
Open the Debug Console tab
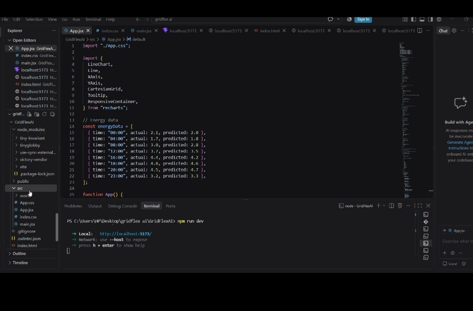coord(123,206)
